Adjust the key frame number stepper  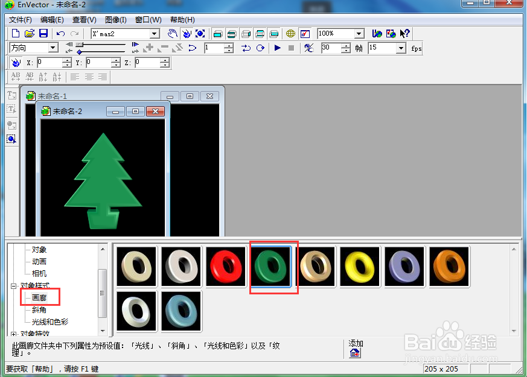(x=229, y=48)
